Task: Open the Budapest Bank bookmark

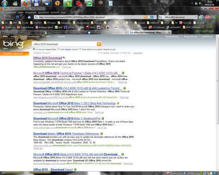Action: click(44, 27)
